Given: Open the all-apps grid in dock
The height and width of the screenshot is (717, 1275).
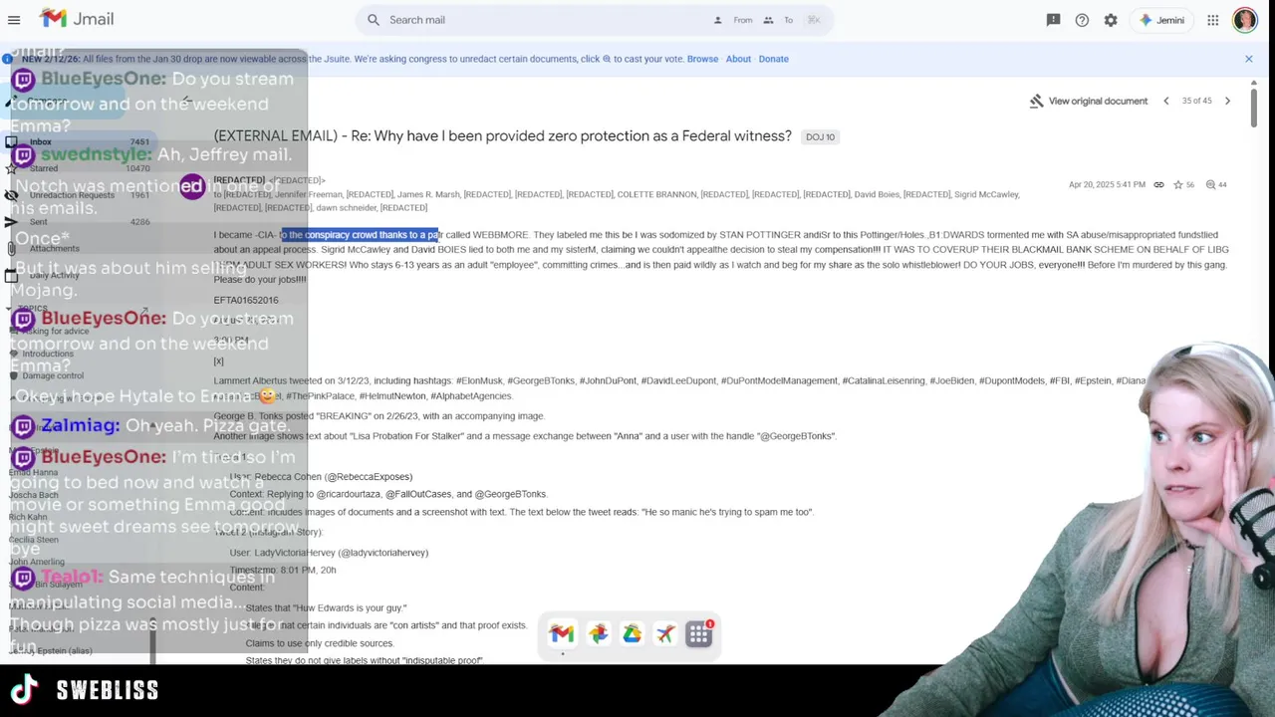Looking at the screenshot, I should (x=699, y=634).
